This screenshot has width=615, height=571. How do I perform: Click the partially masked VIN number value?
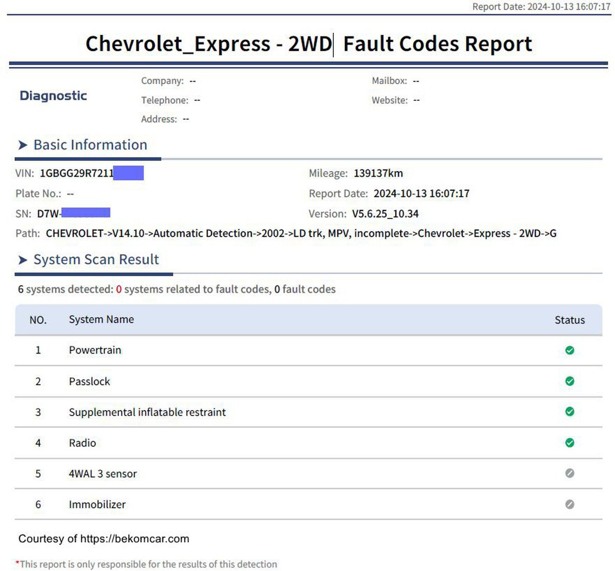pos(92,173)
